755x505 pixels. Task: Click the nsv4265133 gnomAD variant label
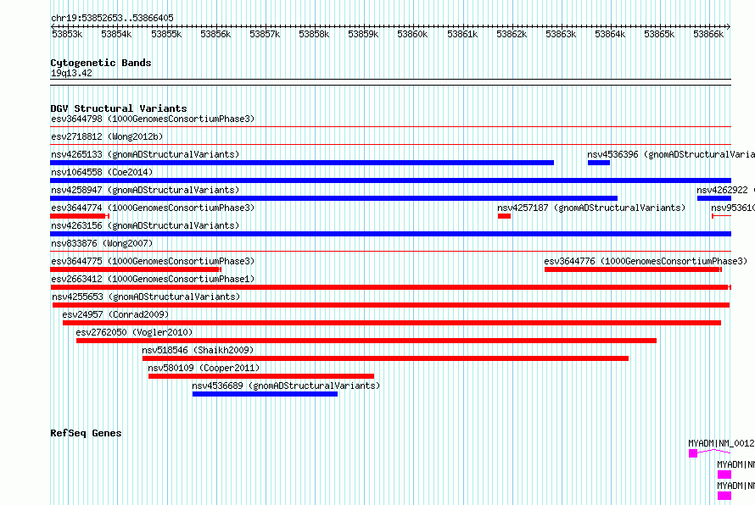click(x=145, y=154)
